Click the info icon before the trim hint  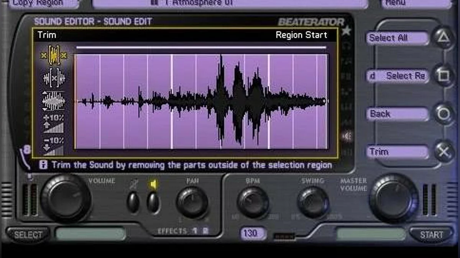click(44, 165)
